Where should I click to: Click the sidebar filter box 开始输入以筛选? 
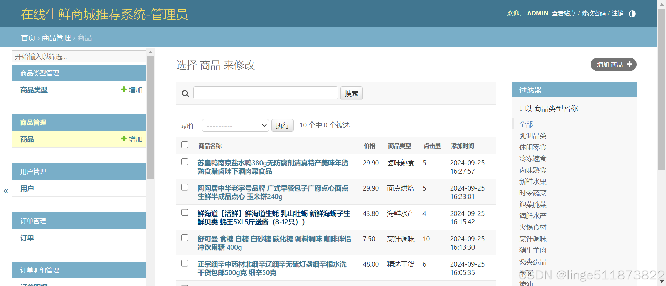click(x=79, y=56)
